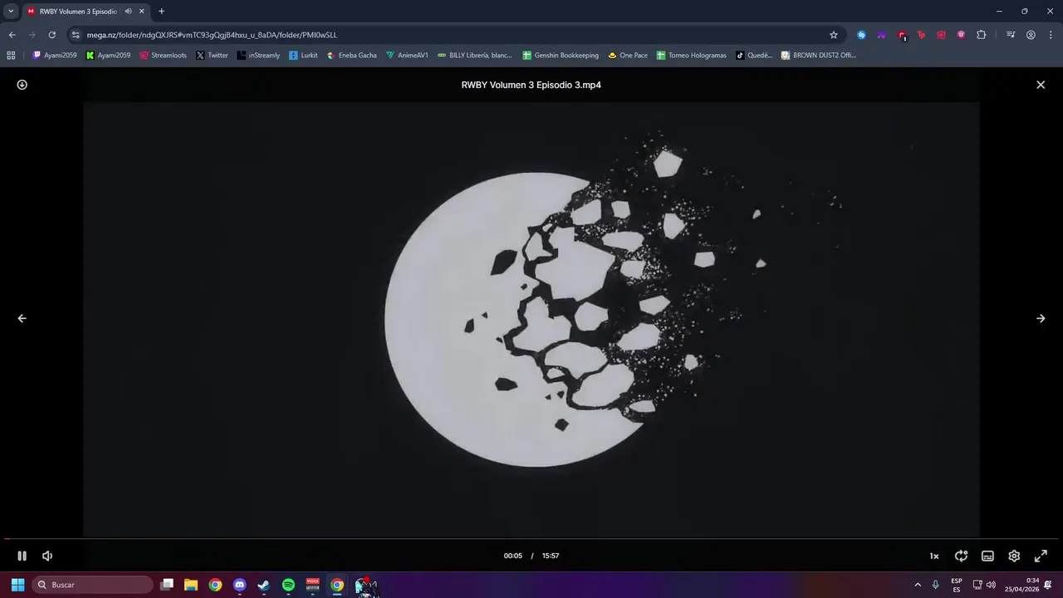Close the RWBY Volumen 3 tab
Viewport: 1063px width, 598px height.
point(142,12)
